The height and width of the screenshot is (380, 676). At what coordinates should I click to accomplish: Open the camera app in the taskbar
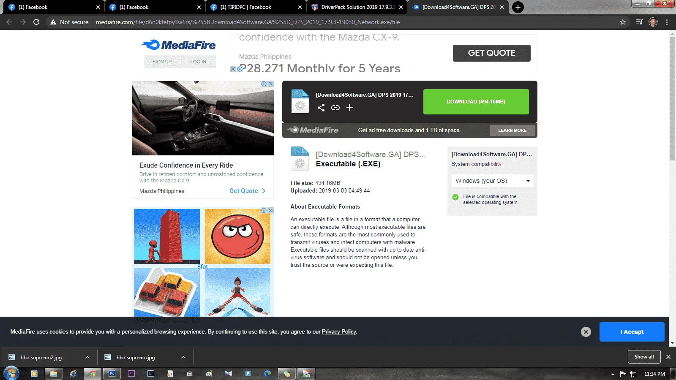coord(190,374)
